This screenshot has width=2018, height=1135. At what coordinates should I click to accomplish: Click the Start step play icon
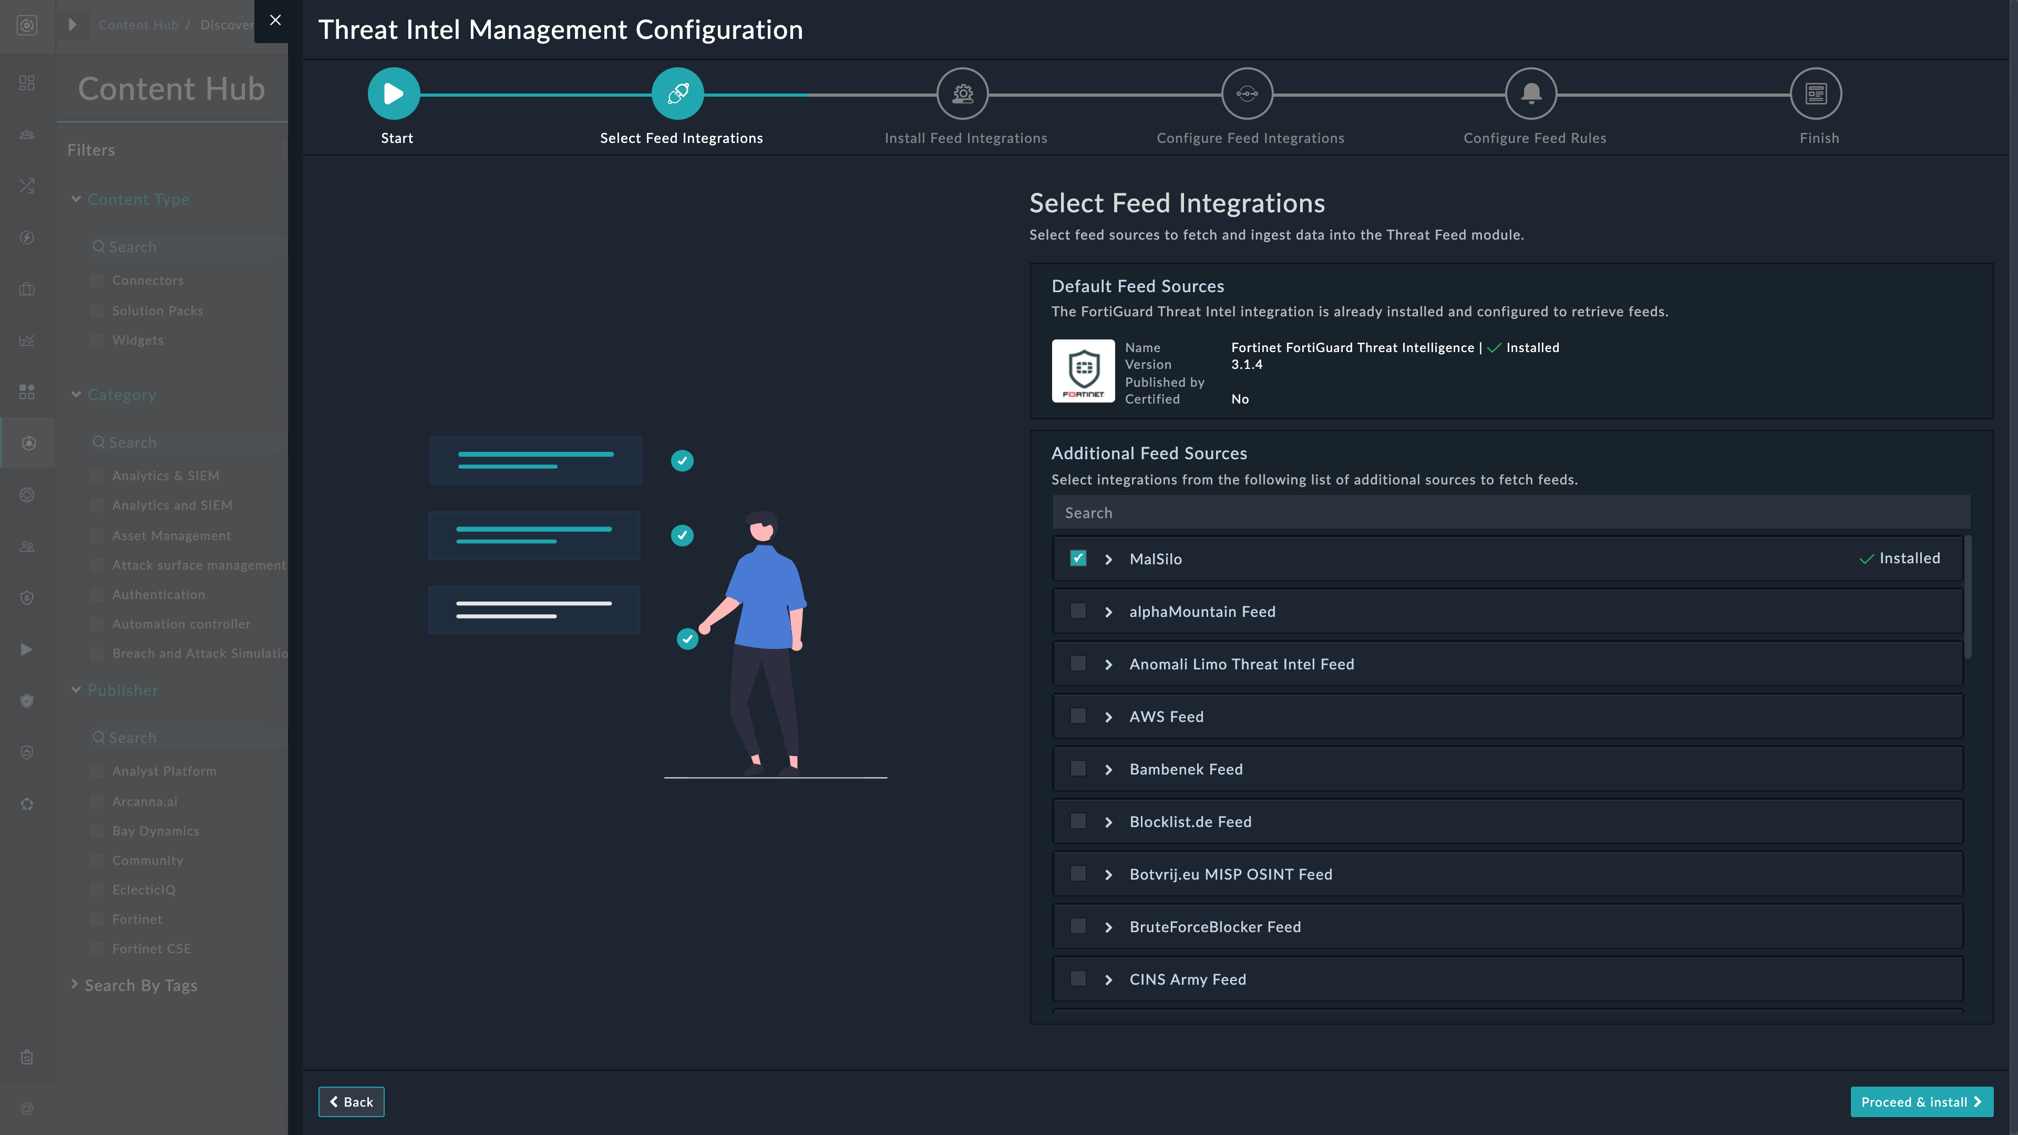(x=393, y=94)
